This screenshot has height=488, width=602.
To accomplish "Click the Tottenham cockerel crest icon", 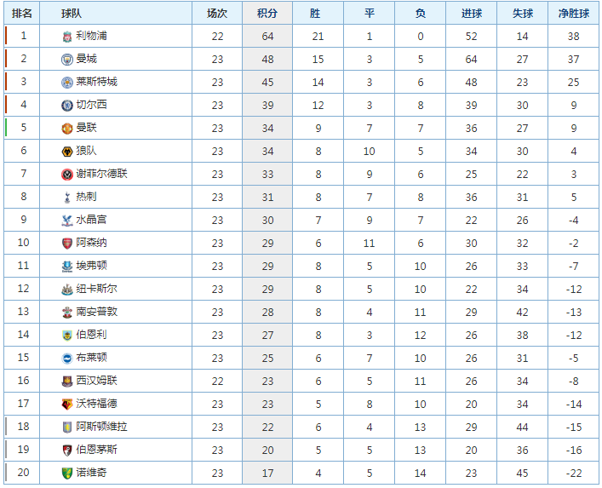I will click(67, 198).
